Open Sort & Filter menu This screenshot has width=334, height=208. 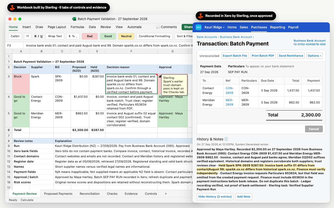(184, 36)
